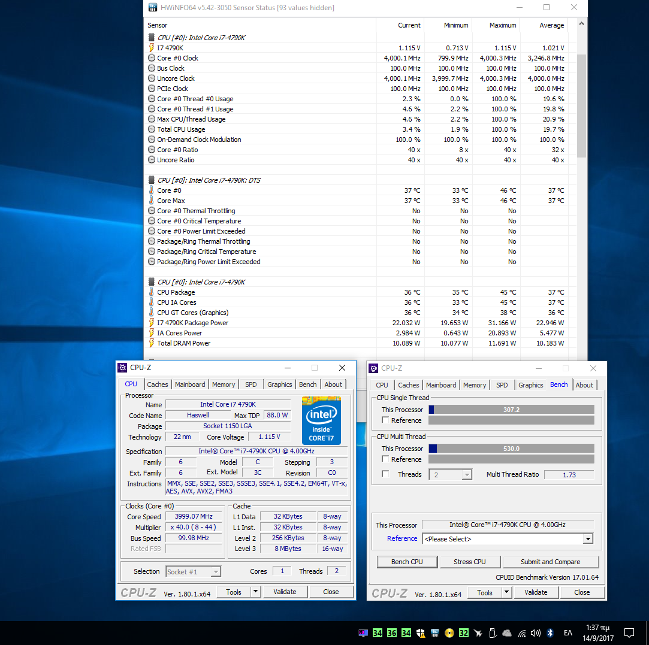This screenshot has width=649, height=645.
Task: Click the HWiNFO sensor list vertical scrollbar
Action: [581, 105]
